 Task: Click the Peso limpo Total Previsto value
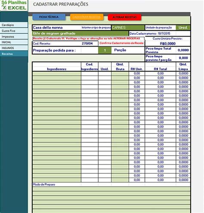tap(183, 50)
